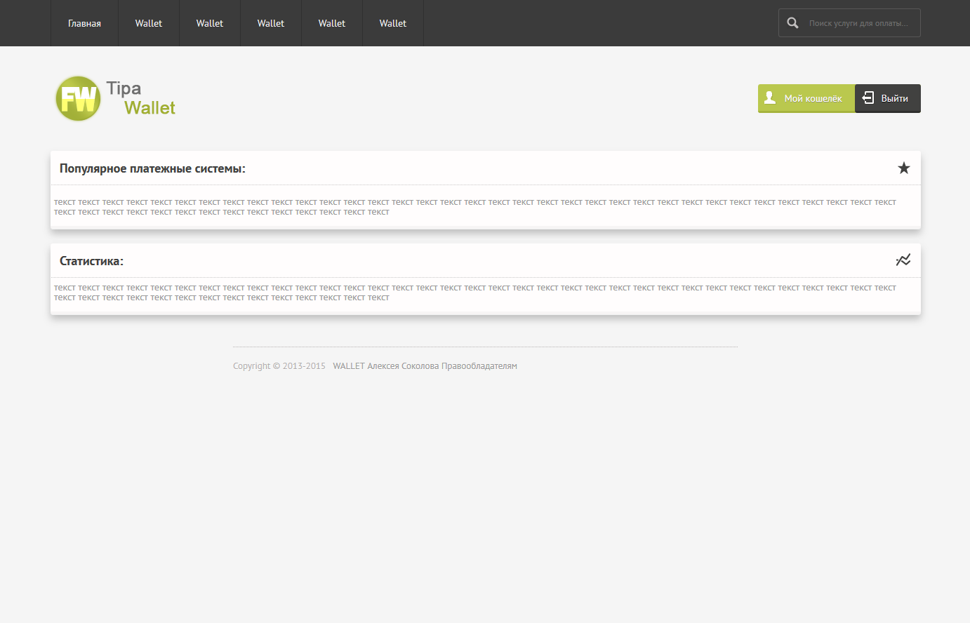Click the star icon in popular systems panel

pyautogui.click(x=904, y=168)
